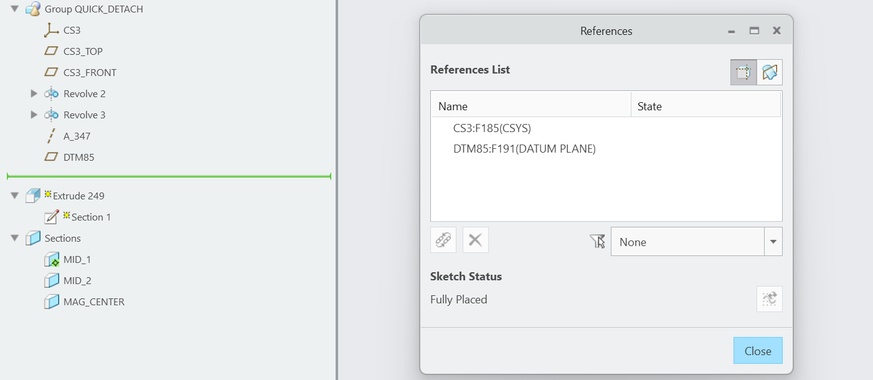Collapse Group QUICK_DETACH
This screenshot has height=380, width=873.
[x=14, y=9]
